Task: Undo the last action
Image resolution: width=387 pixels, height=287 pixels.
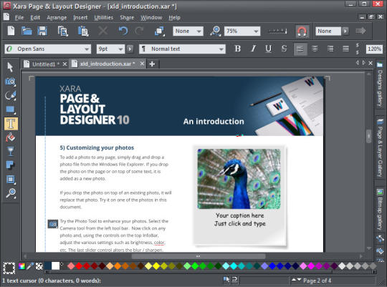Action: click(123, 31)
